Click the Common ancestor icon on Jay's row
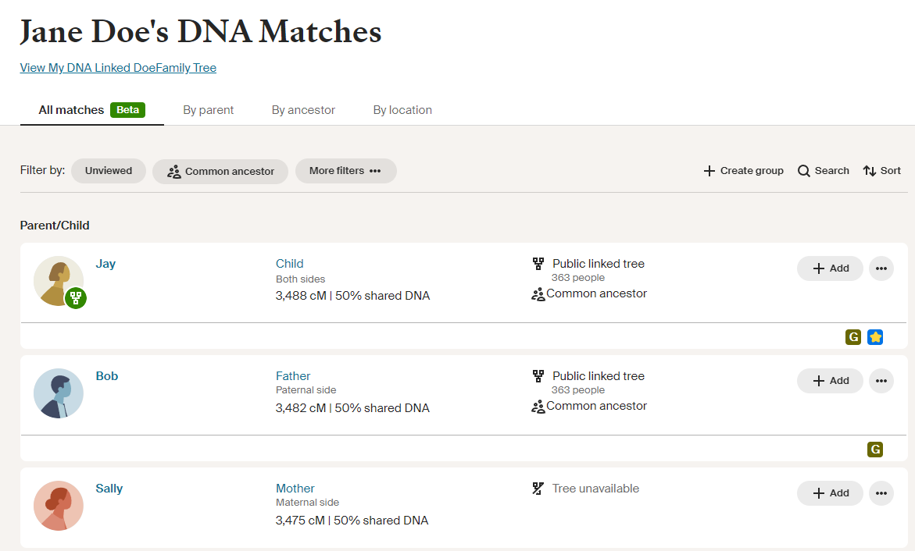Screen dimensions: 915x551 click(538, 294)
